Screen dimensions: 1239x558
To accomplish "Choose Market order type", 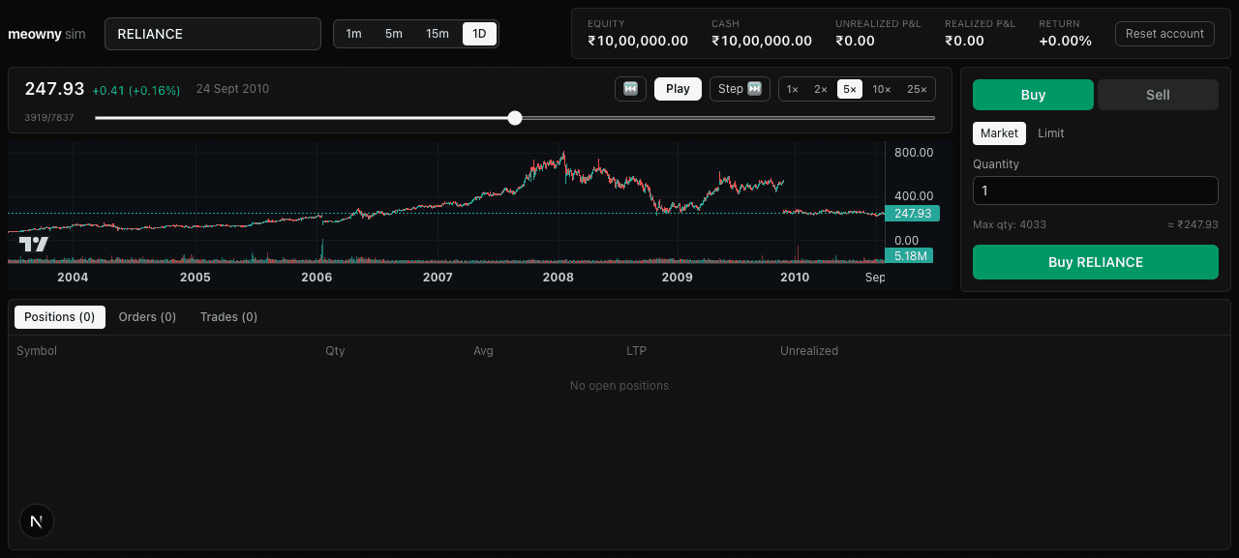I will 999,133.
